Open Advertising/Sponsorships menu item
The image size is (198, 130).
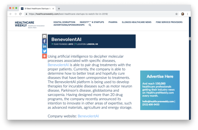pos(69,25)
